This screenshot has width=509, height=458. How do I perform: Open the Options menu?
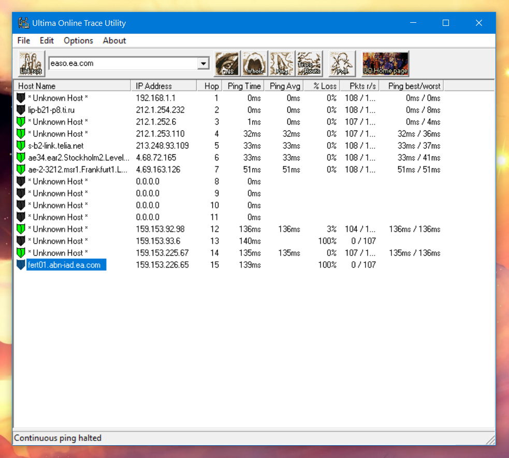click(x=78, y=40)
